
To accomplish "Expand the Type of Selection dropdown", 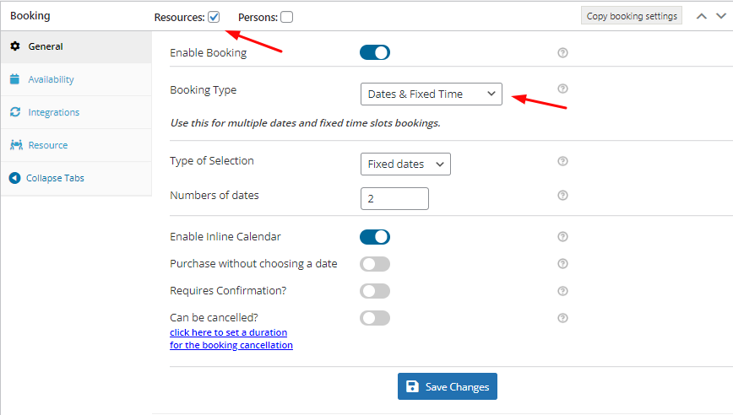I will pyautogui.click(x=405, y=164).
